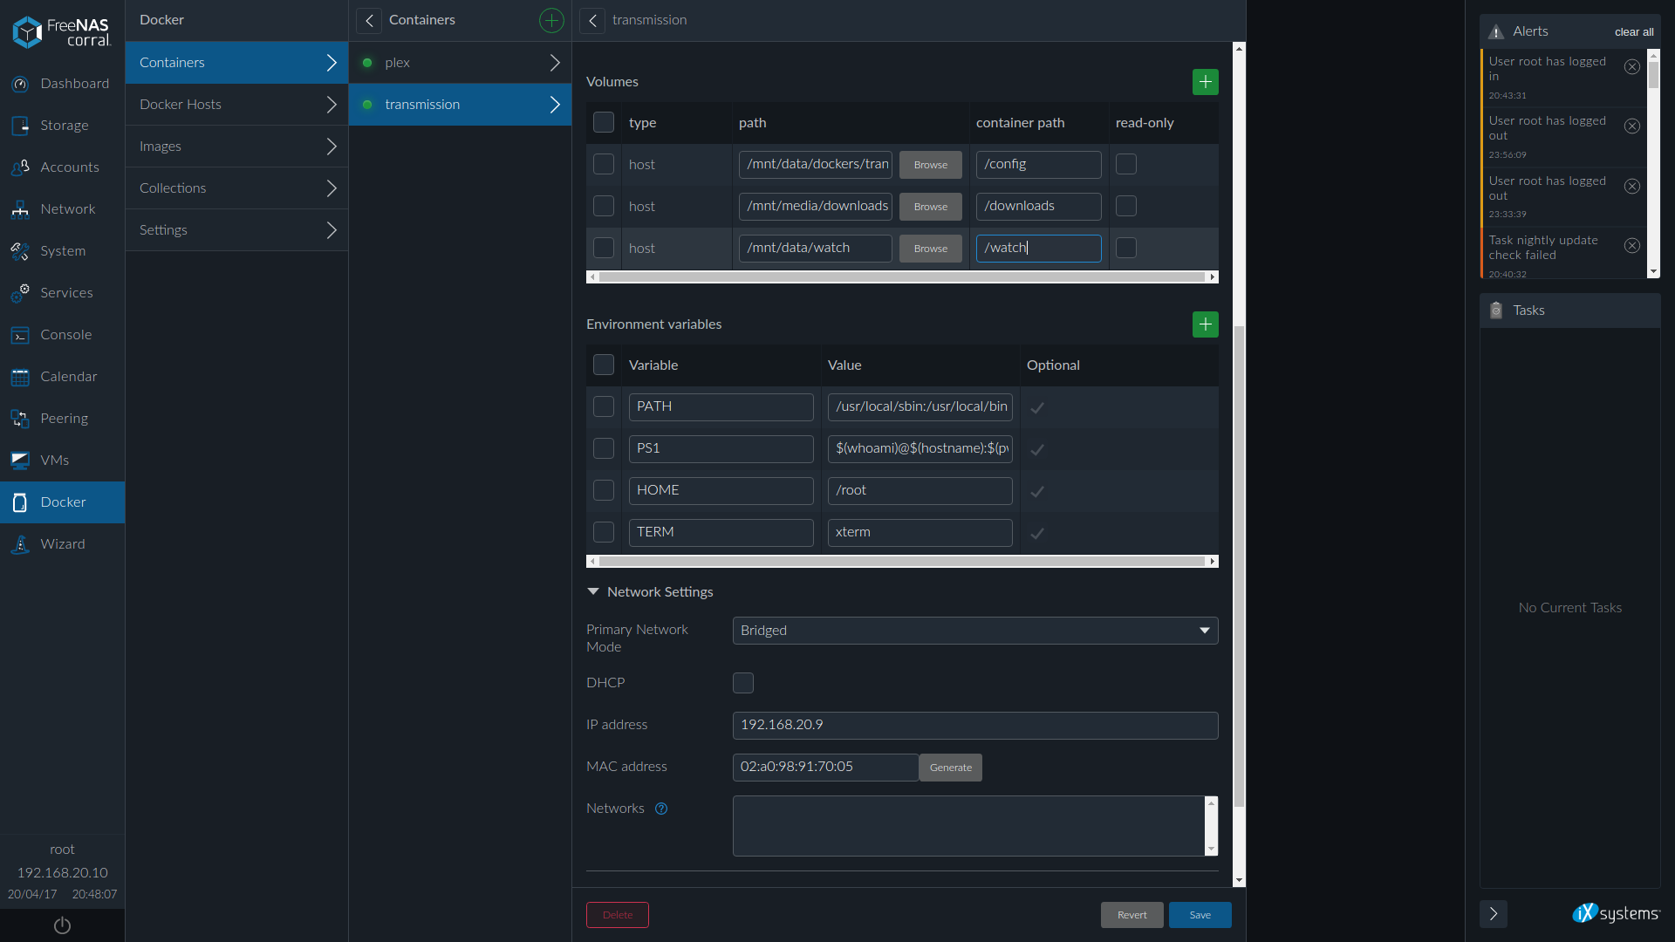Dismiss the nightly update failed alert
The height and width of the screenshot is (942, 1675).
pos(1631,246)
